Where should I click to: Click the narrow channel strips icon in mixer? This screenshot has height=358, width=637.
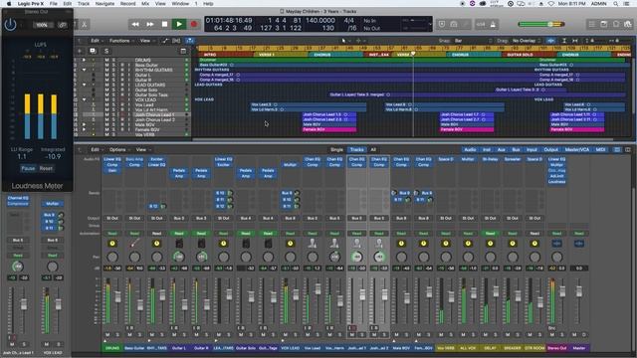click(617, 150)
